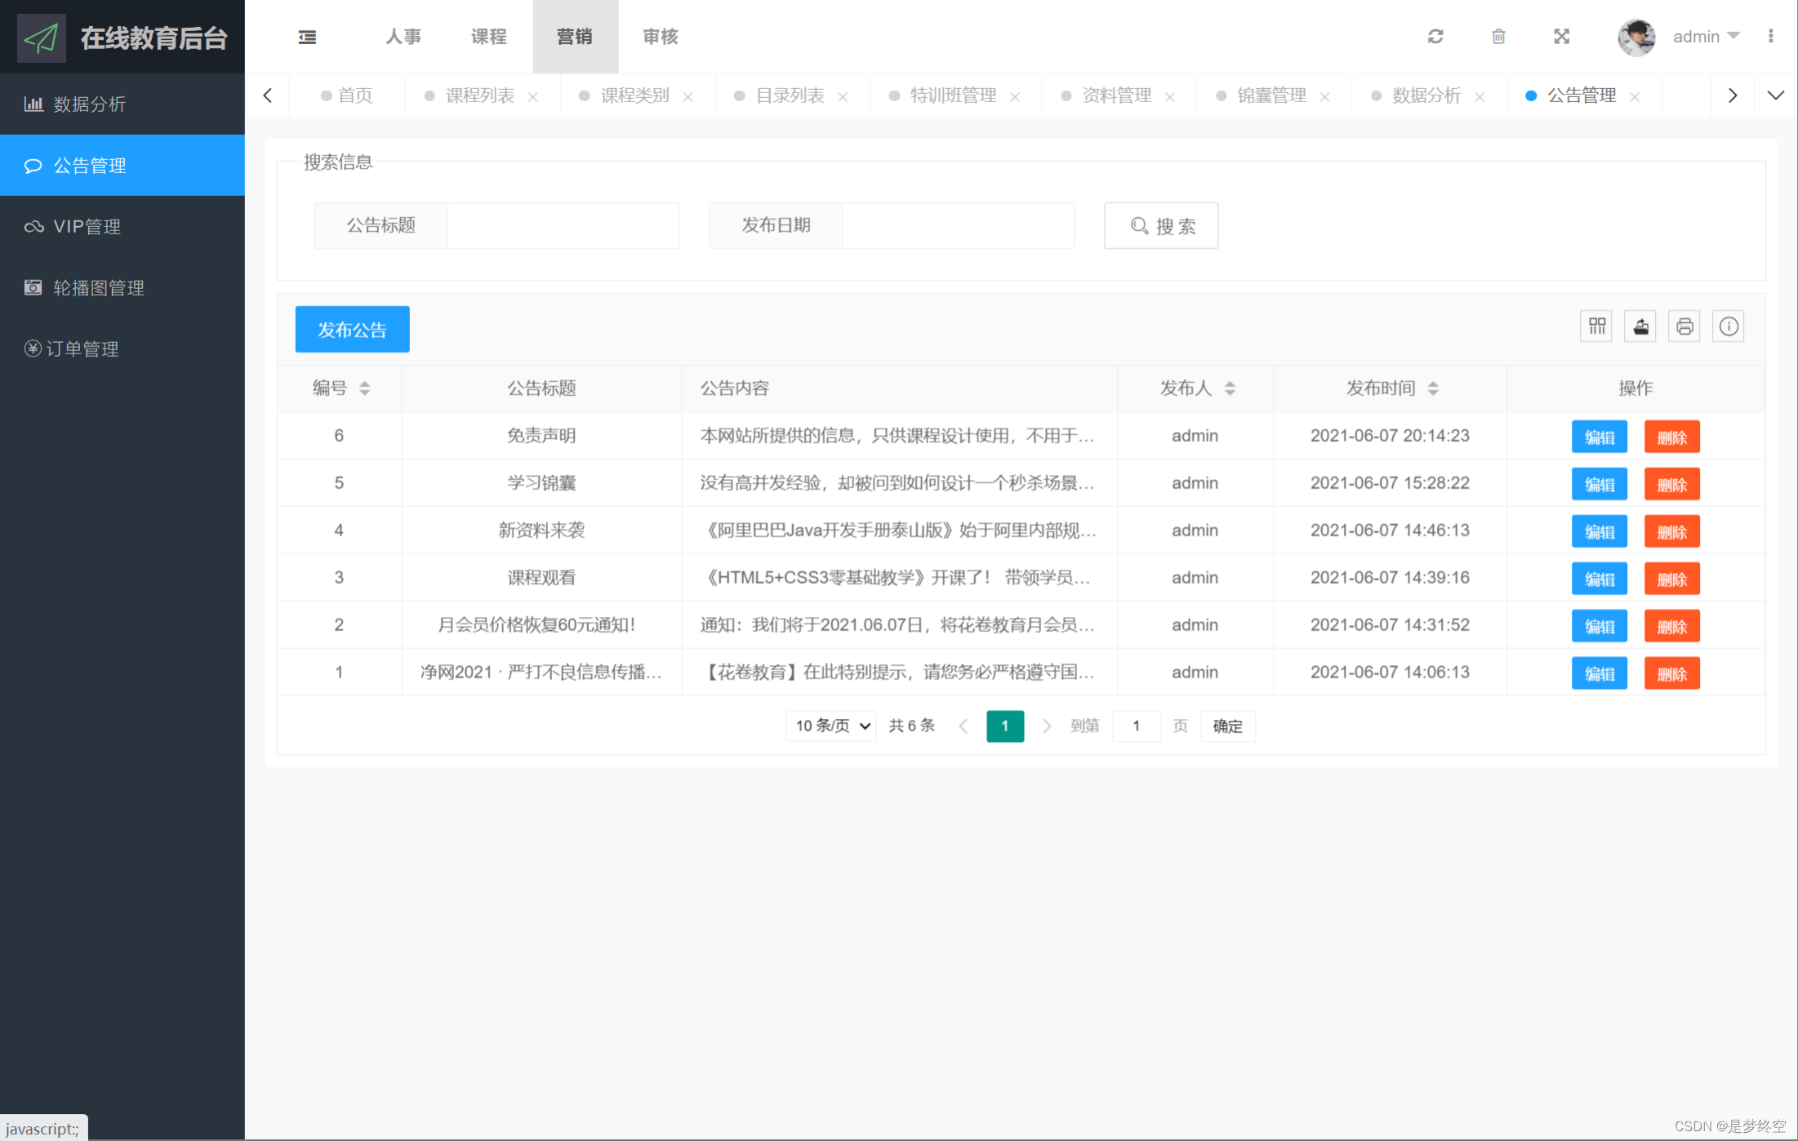Delete the 新资料来袭 announcement
Viewport: 1798px width, 1141px height.
(1671, 531)
